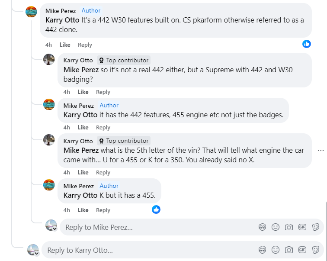This screenshot has width=327, height=261.
Task: Open three-dot options menu on VIN comment
Action: [321, 151]
